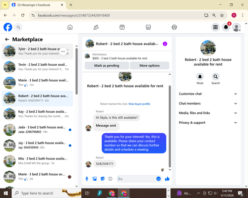The height and width of the screenshot is (198, 248).
Task: Click the Aa message input field
Action: 136,179
